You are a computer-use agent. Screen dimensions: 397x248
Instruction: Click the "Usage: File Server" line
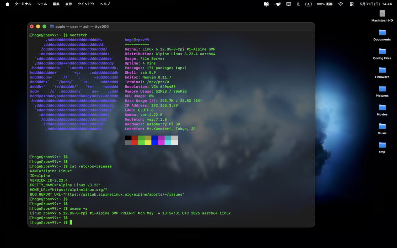[x=145, y=59]
